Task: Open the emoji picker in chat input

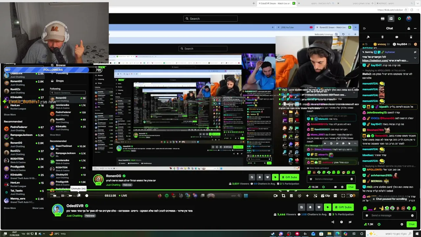Action: pos(412,216)
